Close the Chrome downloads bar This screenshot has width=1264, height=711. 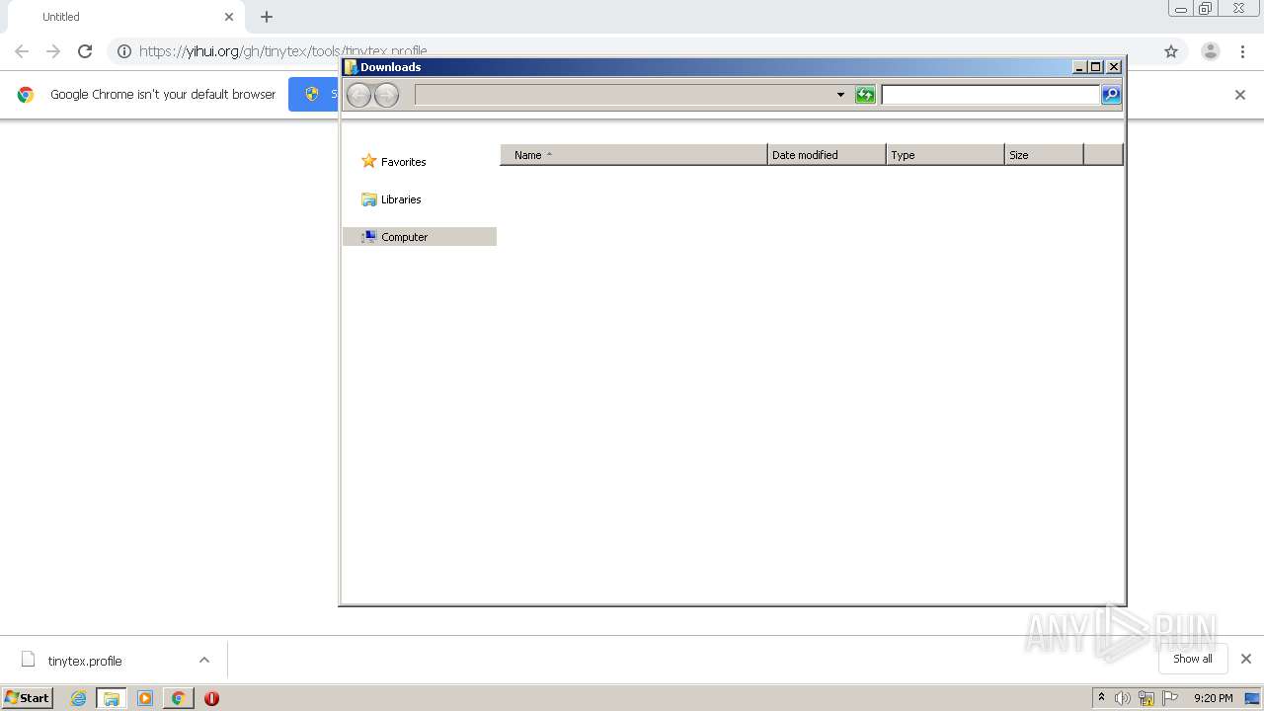1246,659
